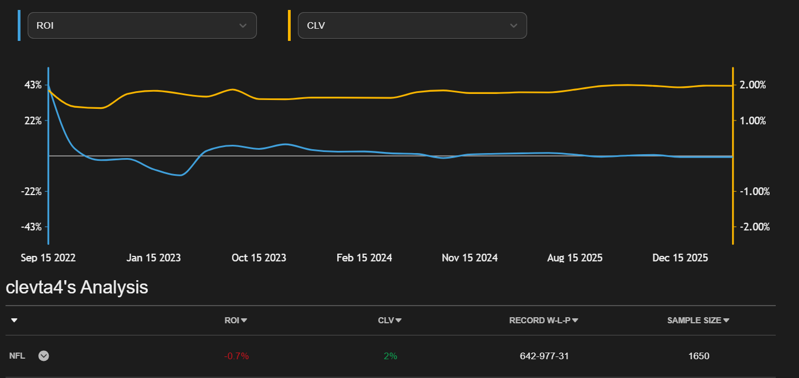This screenshot has height=378, width=799.
Task: Expand the NFL row with its circle chevron
Action: tap(44, 356)
